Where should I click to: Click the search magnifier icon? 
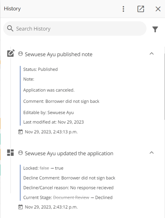[x=10, y=29]
